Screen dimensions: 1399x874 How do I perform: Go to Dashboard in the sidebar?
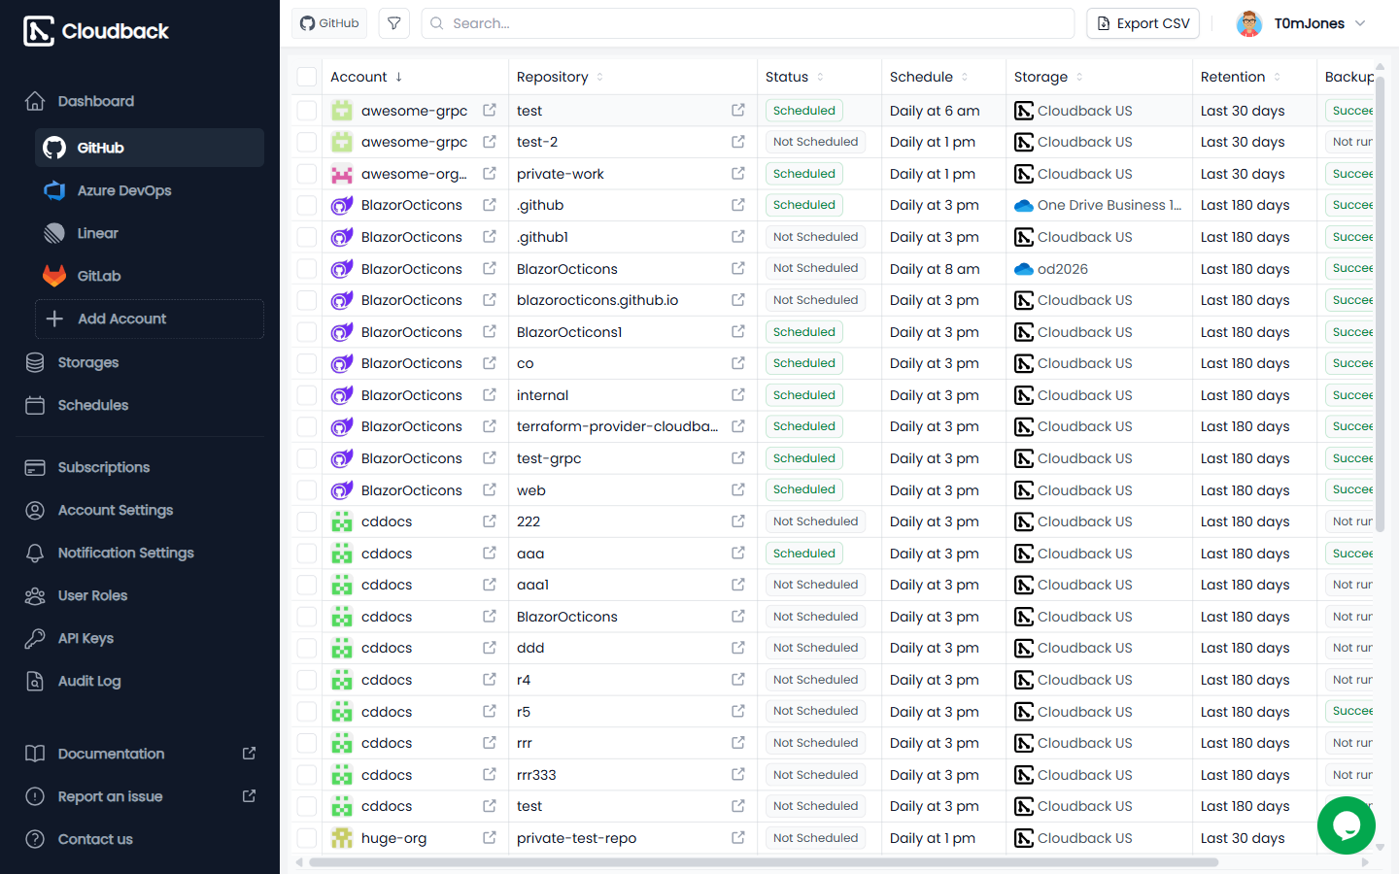point(95,101)
